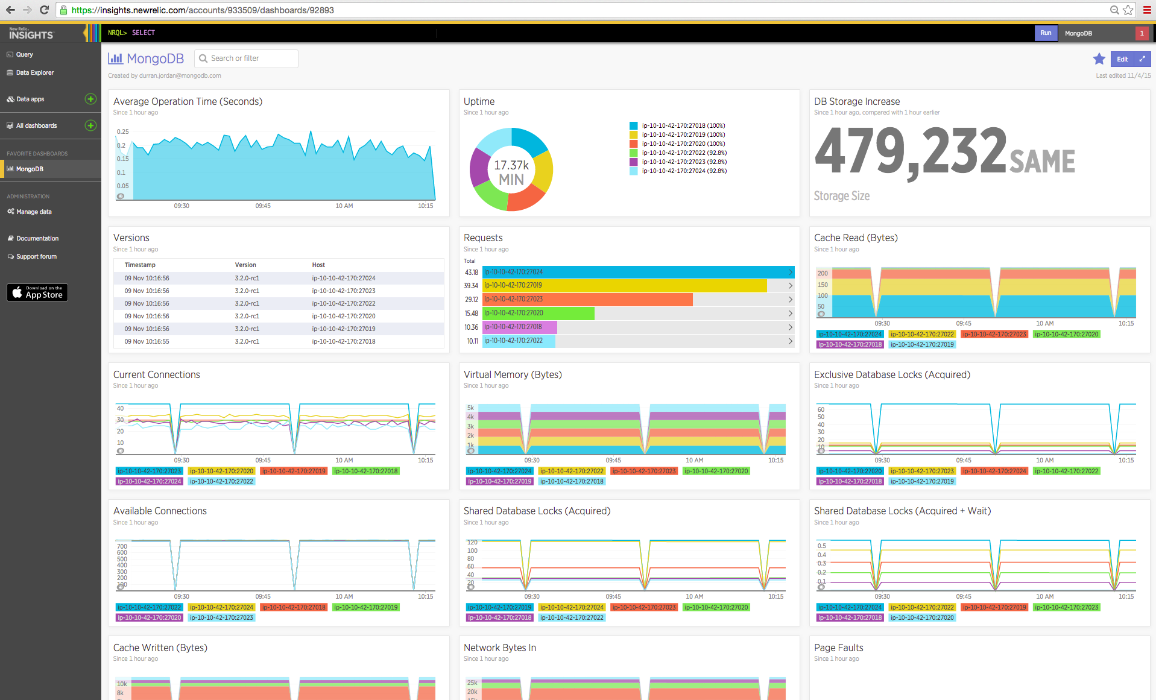Select Versions row with host ip-10-10-42-170:27024
The image size is (1156, 700).
coord(279,278)
